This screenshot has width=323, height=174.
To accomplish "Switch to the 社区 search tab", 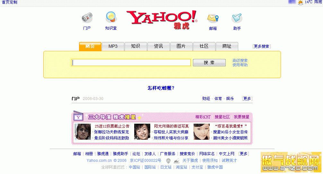I will tap(204, 46).
